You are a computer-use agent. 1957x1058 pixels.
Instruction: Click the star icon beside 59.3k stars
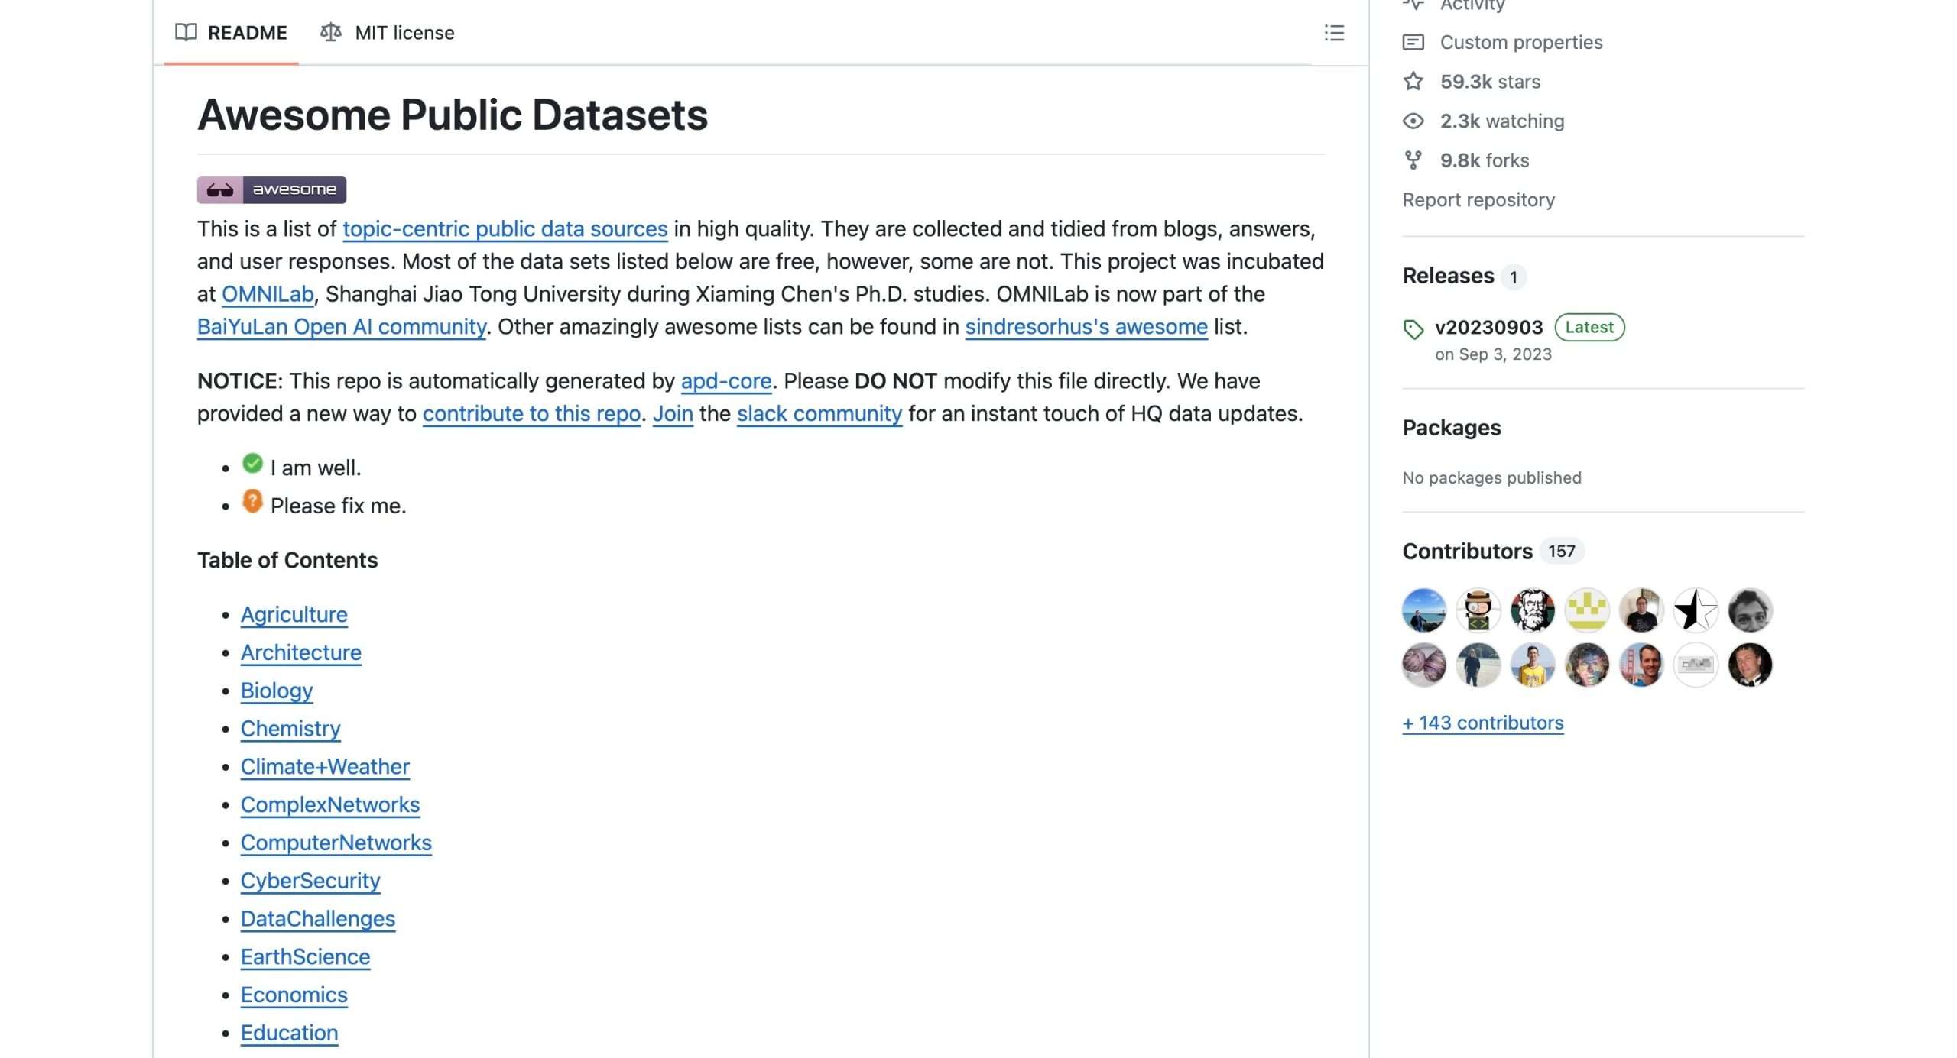(x=1413, y=82)
